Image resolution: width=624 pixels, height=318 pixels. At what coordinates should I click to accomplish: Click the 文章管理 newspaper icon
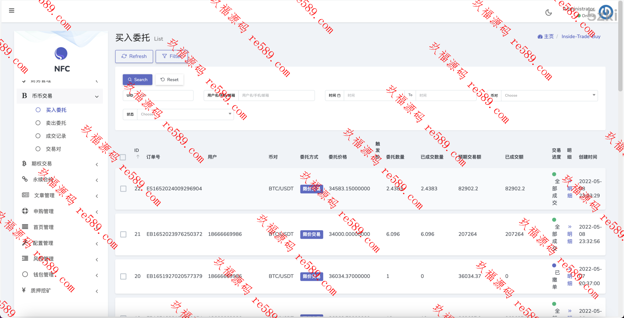[25, 195]
